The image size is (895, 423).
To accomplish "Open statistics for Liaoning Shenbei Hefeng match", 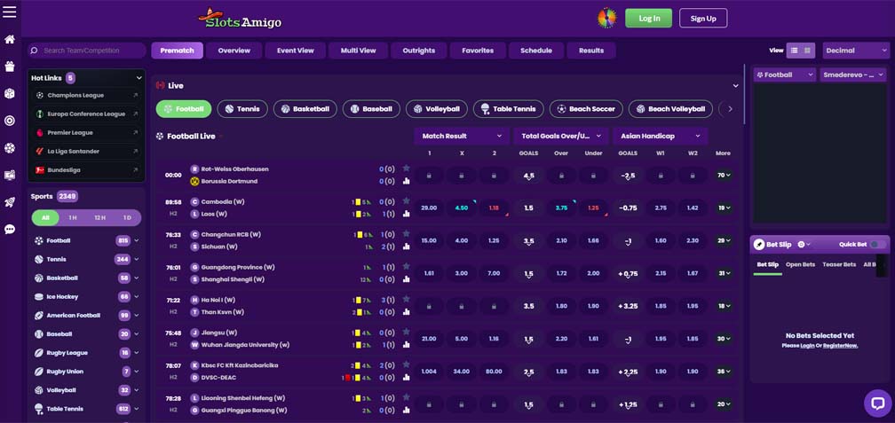I will click(x=407, y=410).
